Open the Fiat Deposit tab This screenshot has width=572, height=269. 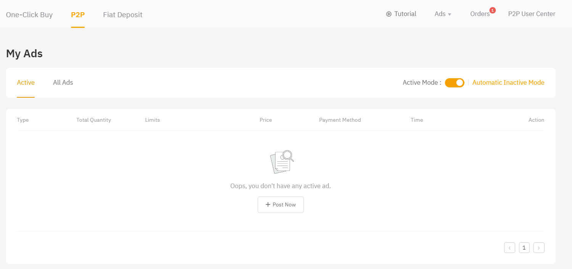click(122, 15)
